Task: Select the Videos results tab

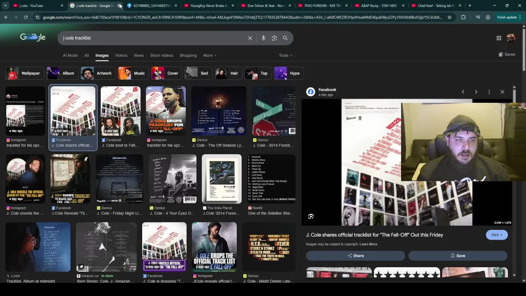Action: tap(121, 55)
